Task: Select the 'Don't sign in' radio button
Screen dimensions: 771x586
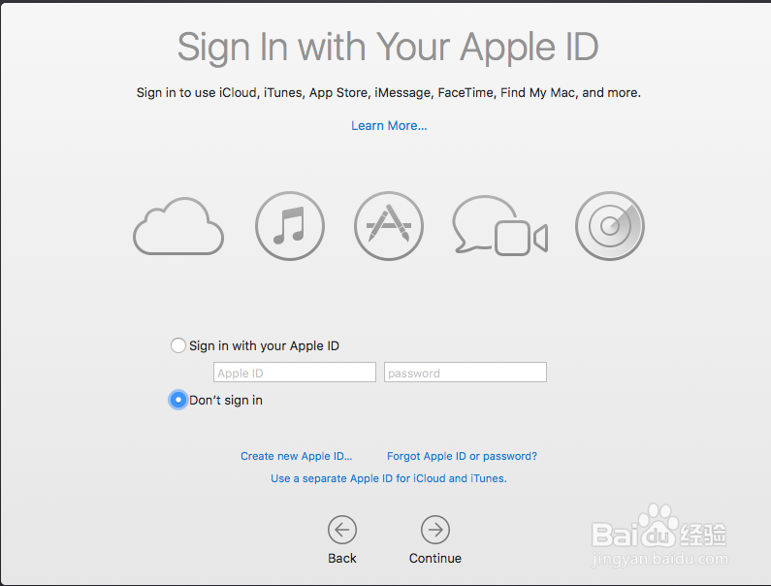Action: (x=178, y=400)
